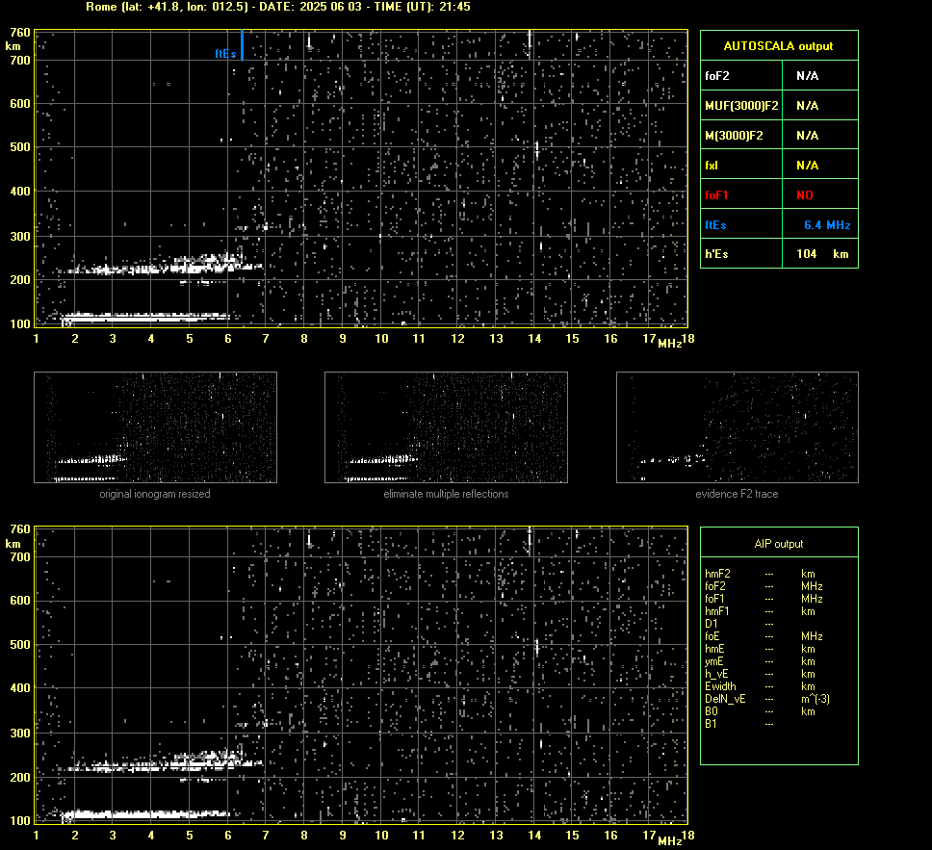This screenshot has width=932, height=850.
Task: Click the DelN_vE entry in AIP output
Action: pos(767,699)
